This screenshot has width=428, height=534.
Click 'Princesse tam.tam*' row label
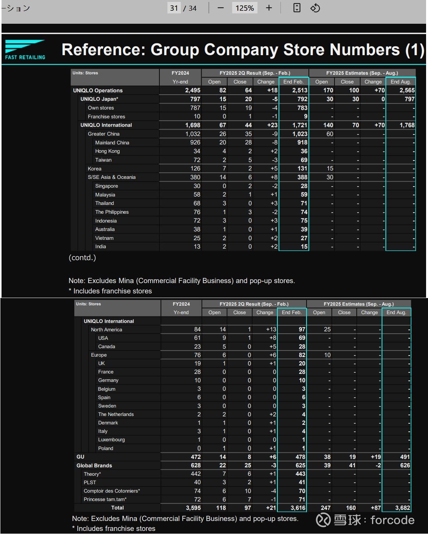coord(105,500)
